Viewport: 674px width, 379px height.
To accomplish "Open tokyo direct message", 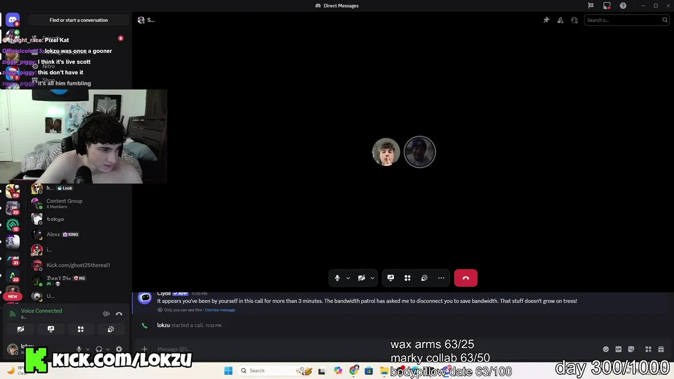I will 79,219.
